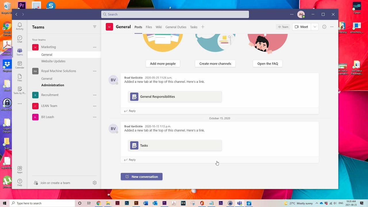Show more apps ellipsis in the left rail

coord(20,103)
